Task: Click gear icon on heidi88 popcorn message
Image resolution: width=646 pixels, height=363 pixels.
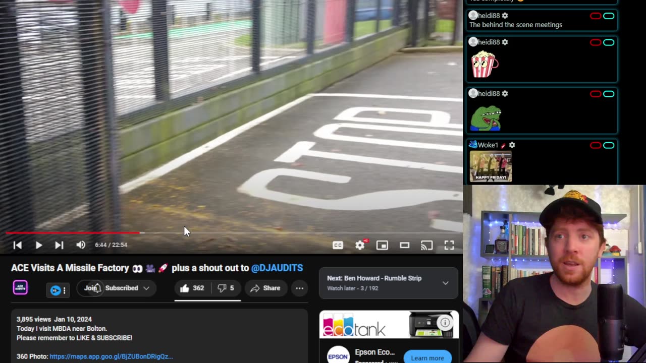Action: [x=505, y=42]
